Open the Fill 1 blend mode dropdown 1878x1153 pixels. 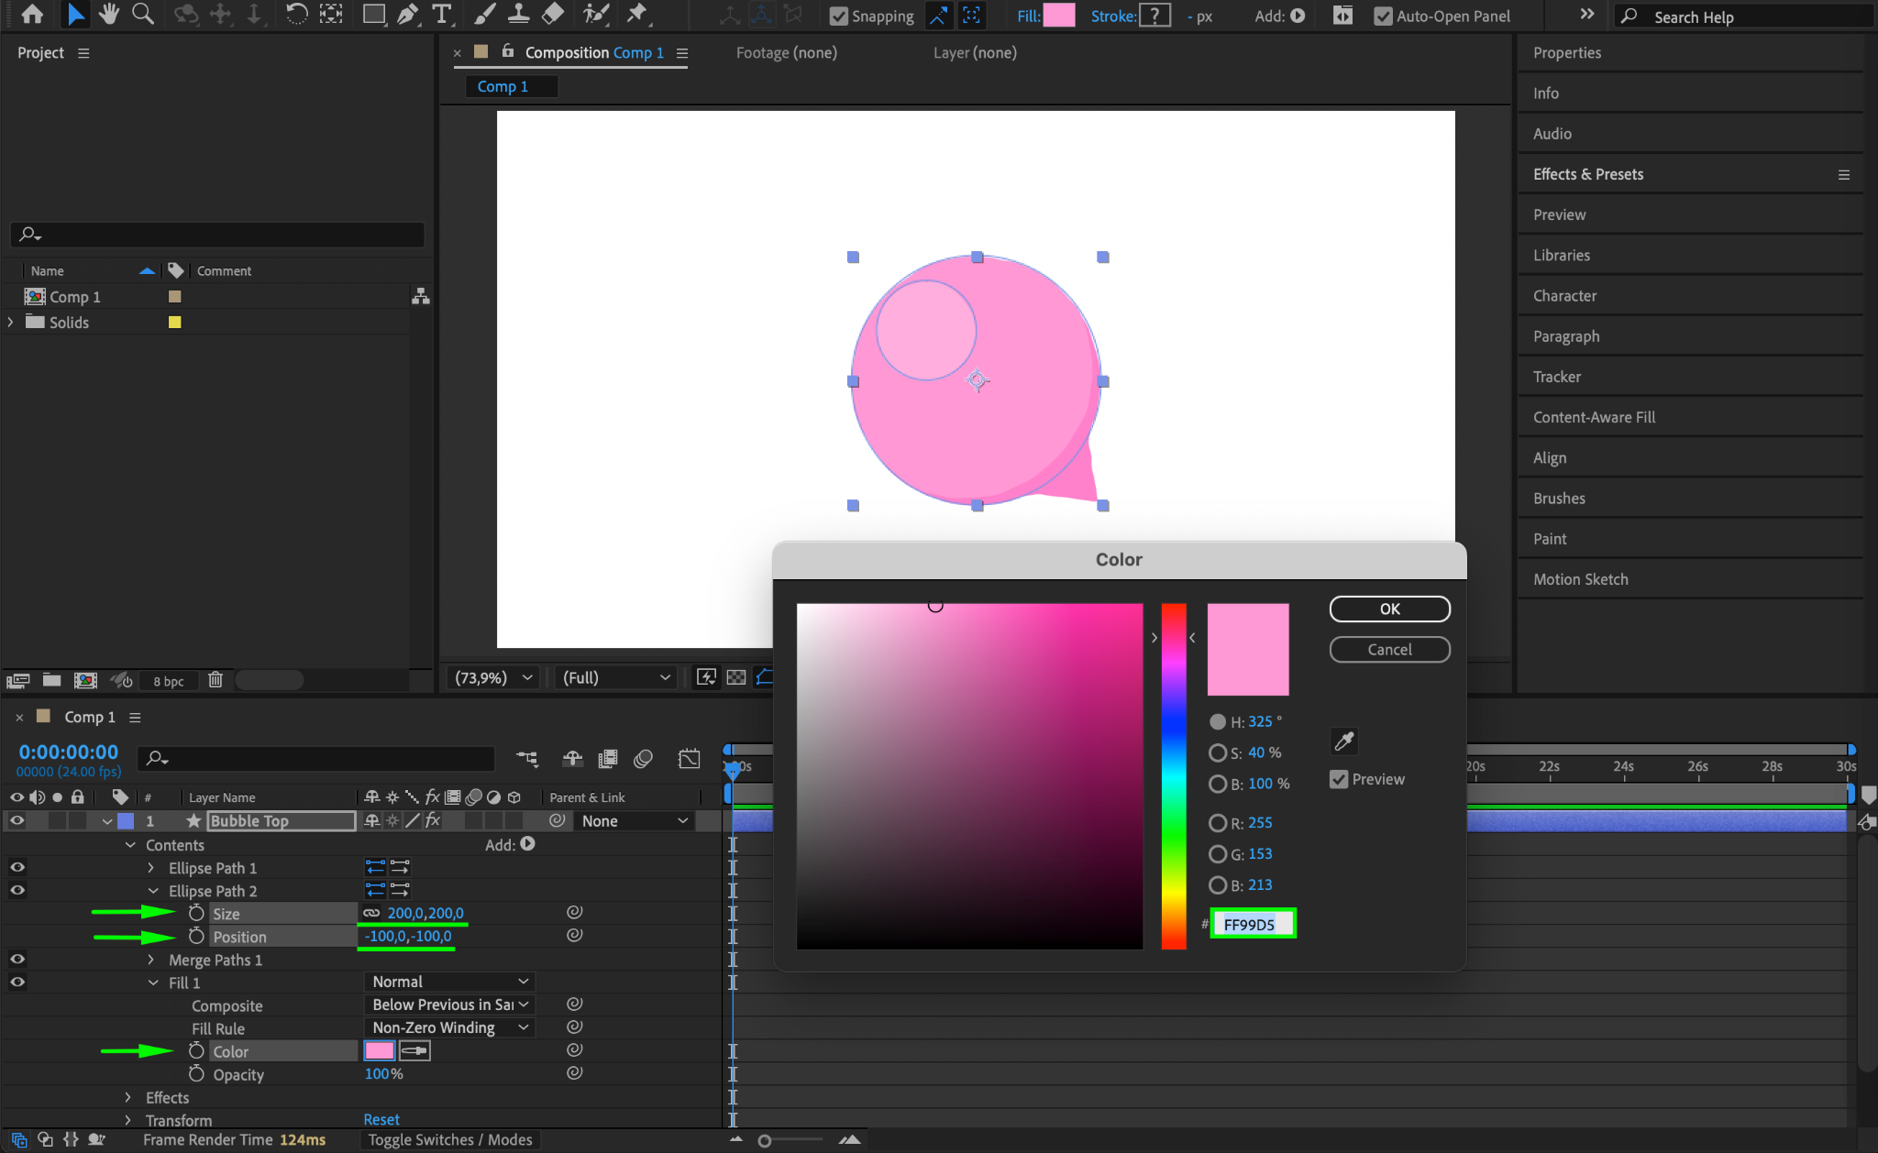point(449,982)
